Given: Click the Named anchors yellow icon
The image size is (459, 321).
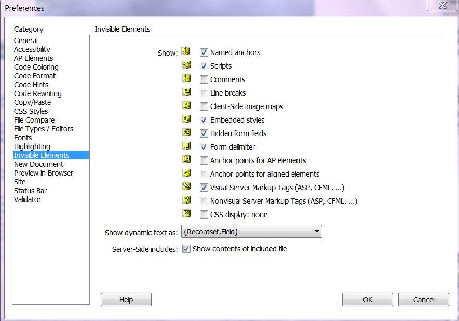Looking at the screenshot, I should (x=186, y=51).
